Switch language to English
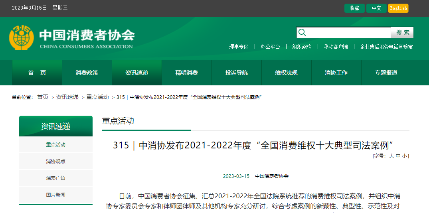Image resolution: width=429 pixels, height=213 pixels. pos(398,8)
